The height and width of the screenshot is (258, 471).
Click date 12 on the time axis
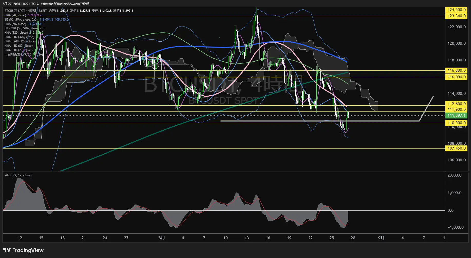(x=20, y=238)
